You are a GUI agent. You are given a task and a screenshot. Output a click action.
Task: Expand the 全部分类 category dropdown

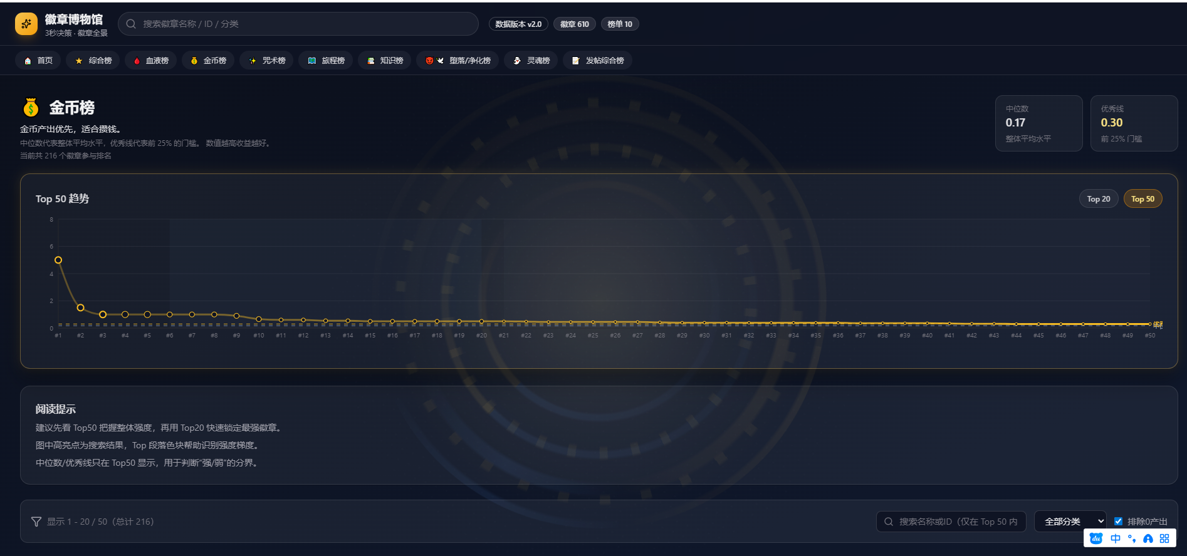[1070, 522]
